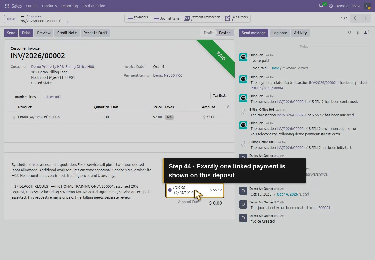The height and width of the screenshot is (260, 375).
Task: Schedule an Activity in the chatter
Action: (300, 33)
